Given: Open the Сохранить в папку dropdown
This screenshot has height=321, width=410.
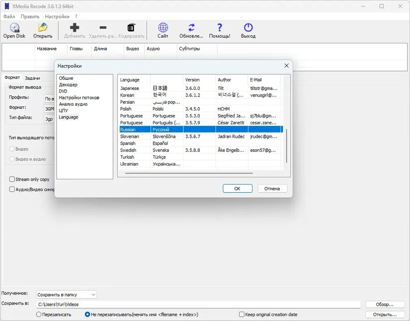Looking at the screenshot, I should coord(66,295).
